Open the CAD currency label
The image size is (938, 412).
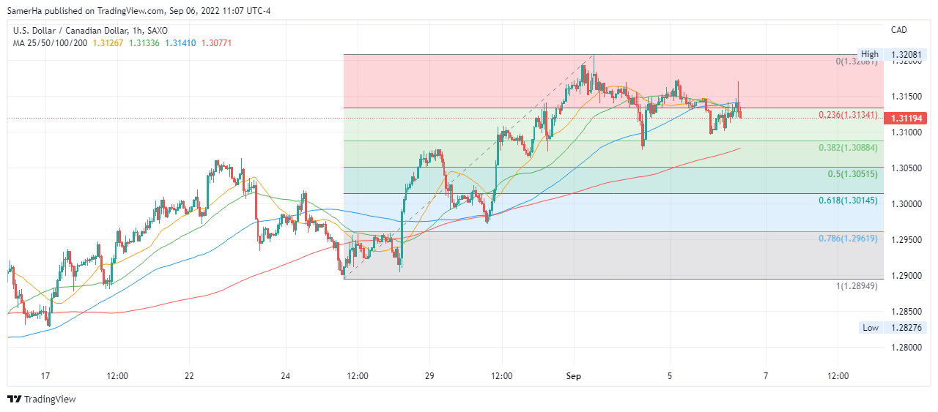pyautogui.click(x=898, y=30)
